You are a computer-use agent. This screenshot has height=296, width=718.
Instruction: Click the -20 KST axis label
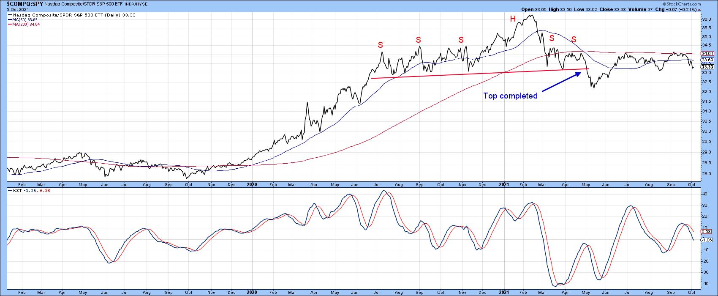click(706, 261)
